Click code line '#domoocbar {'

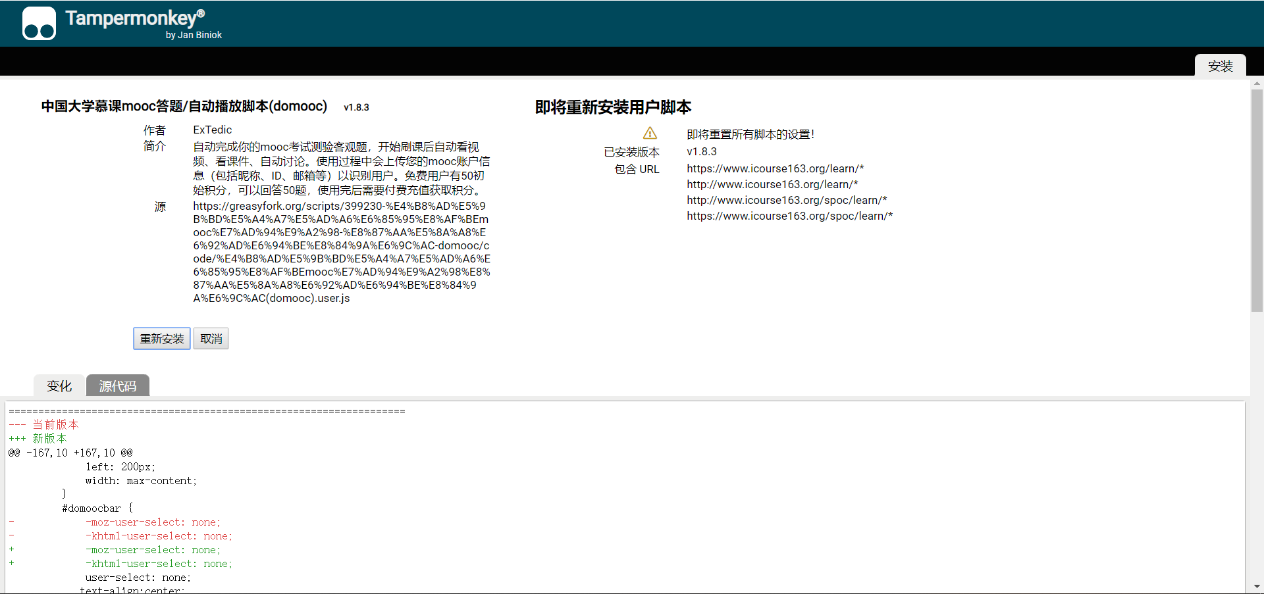click(97, 508)
